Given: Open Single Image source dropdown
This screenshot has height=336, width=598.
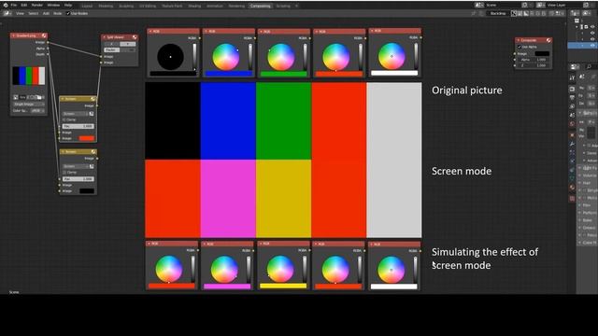Looking at the screenshot, I should (29, 104).
